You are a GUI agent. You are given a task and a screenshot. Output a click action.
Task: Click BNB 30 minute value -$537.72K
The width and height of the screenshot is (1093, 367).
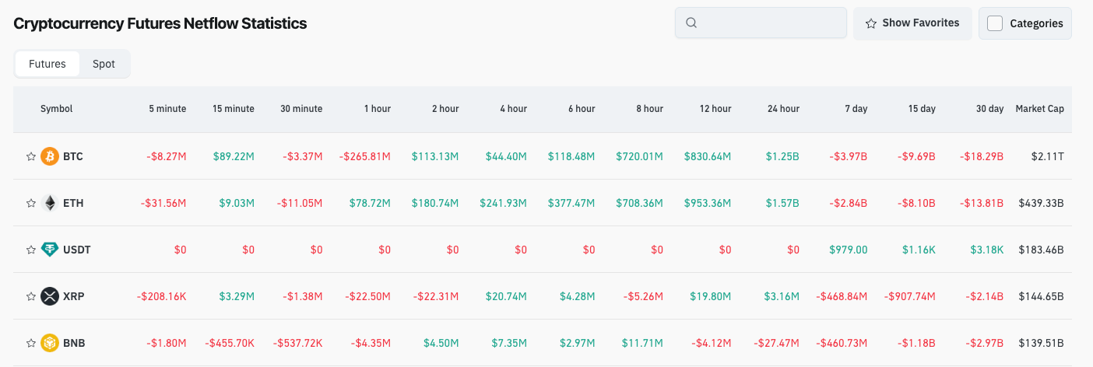(297, 343)
